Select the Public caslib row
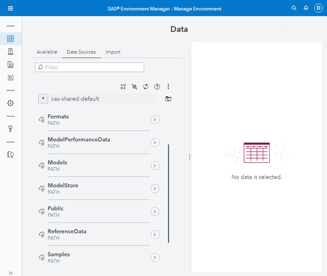The height and width of the screenshot is (276, 327). click(99, 211)
